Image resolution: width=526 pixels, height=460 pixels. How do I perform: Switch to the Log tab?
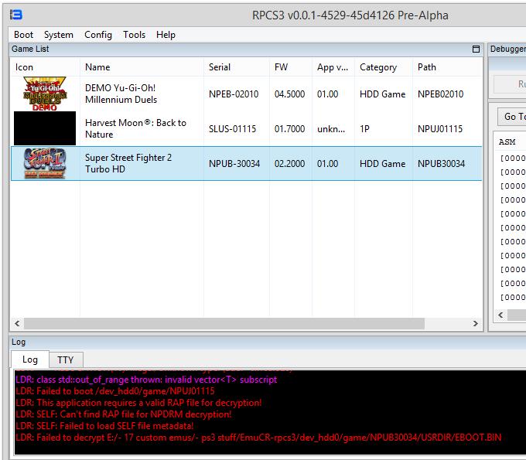(x=30, y=359)
